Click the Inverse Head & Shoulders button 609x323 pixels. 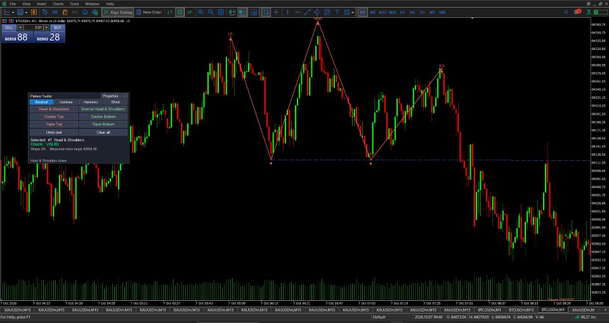pyautogui.click(x=103, y=109)
